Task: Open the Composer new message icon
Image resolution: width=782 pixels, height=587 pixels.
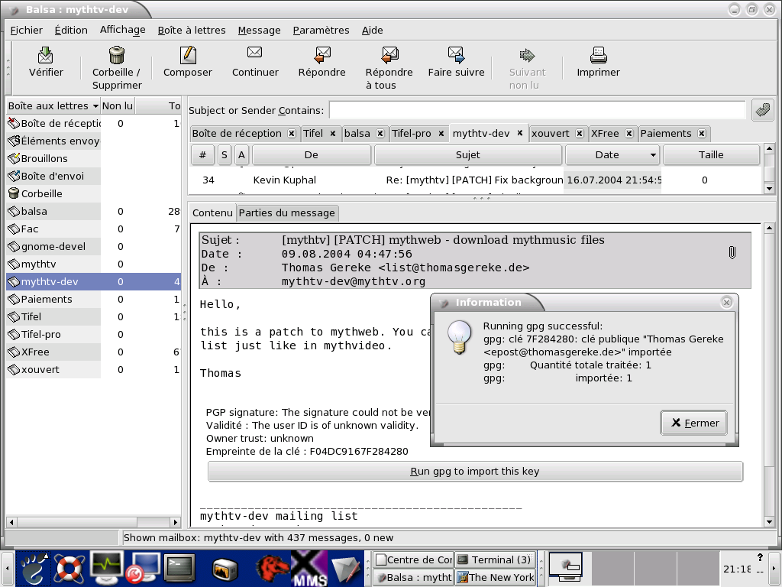Action: click(x=188, y=55)
